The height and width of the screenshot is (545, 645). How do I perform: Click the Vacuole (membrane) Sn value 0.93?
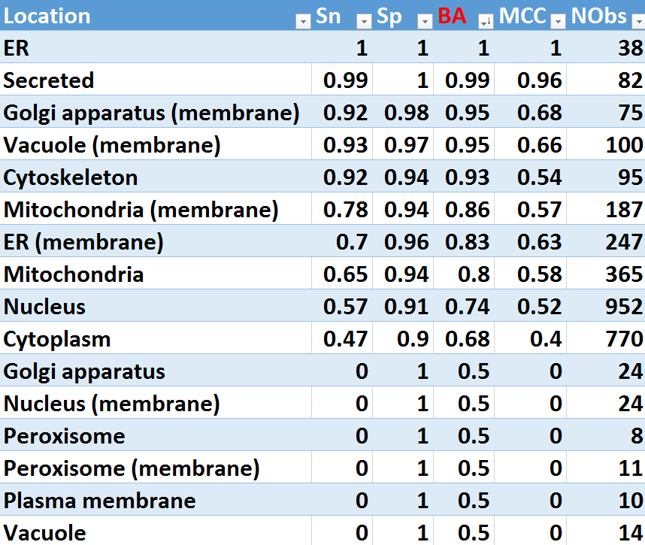coord(345,145)
